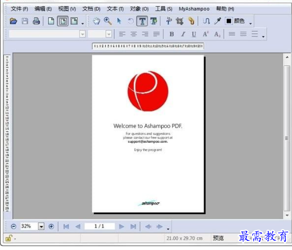The width and height of the screenshot is (292, 250).
Task: Center align text
Action: click(134, 34)
